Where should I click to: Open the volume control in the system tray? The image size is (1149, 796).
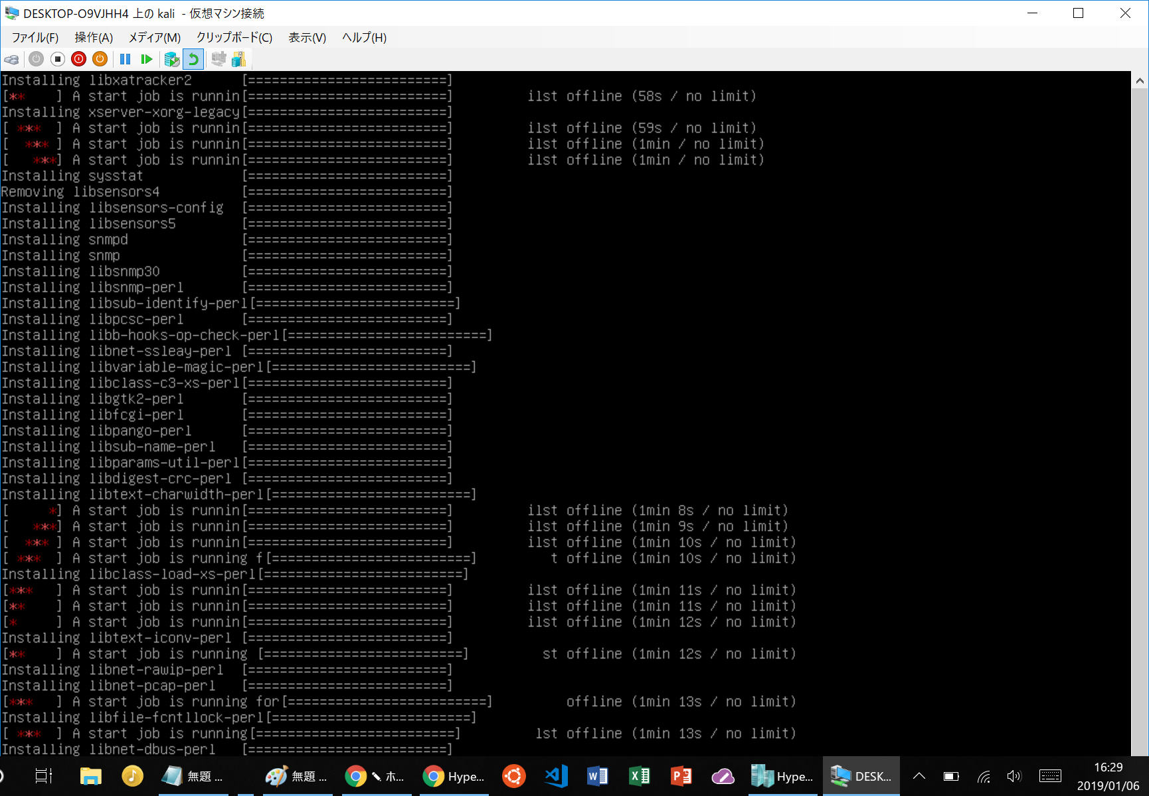click(1014, 776)
